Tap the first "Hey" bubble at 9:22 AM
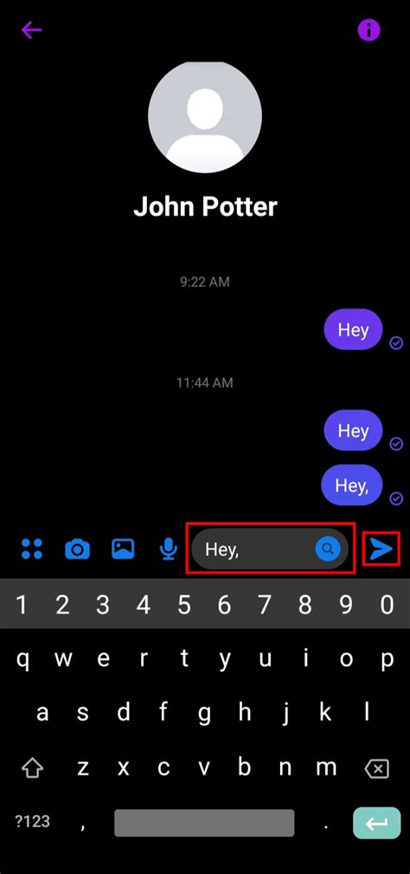Viewport: 410px width, 874px height. pyautogui.click(x=353, y=329)
